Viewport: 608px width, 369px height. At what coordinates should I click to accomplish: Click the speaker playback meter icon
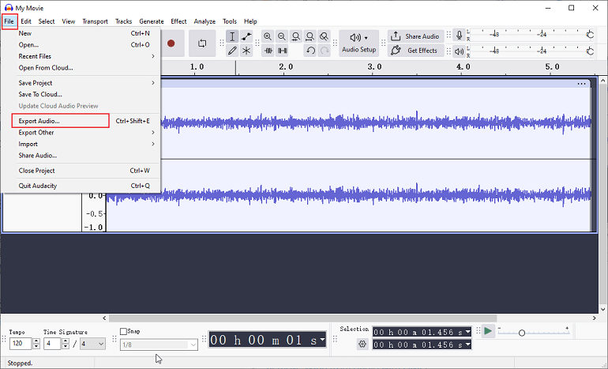pyautogui.click(x=459, y=51)
